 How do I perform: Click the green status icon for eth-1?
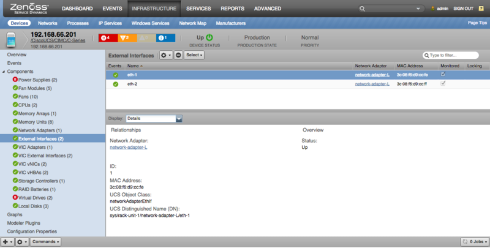pos(116,75)
